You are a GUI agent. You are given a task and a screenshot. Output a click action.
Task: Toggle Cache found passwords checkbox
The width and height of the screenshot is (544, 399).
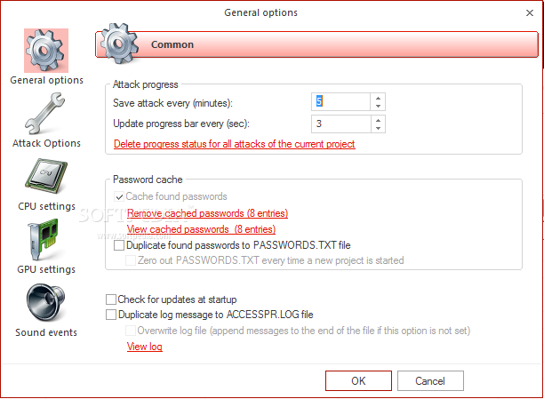point(119,196)
